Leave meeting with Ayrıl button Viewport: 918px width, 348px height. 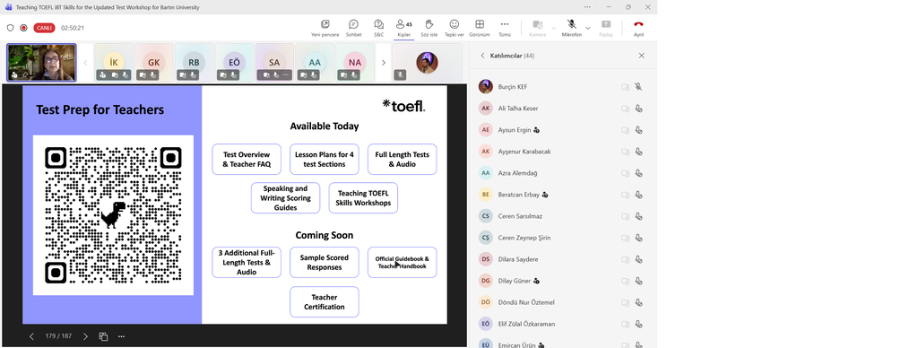pos(638,28)
